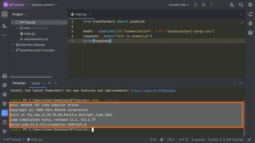Close the main.py editor tab
The image size is (255, 143).
coord(90,14)
